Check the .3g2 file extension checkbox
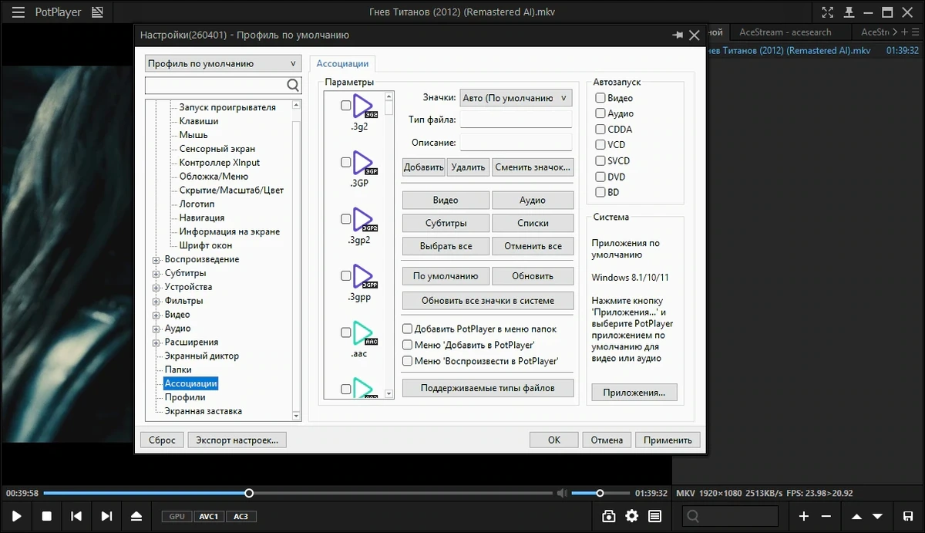This screenshot has width=925, height=533. (x=346, y=106)
